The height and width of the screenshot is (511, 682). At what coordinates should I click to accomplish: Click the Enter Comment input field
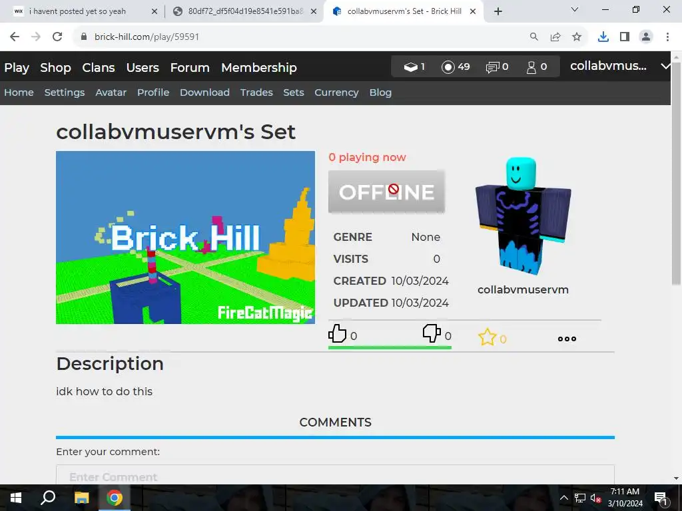(335, 475)
